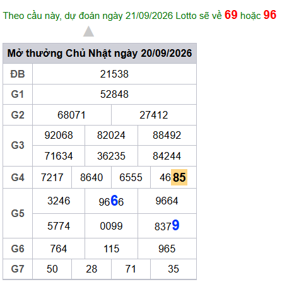Select the G1 prize value 52848

pyautogui.click(x=114, y=94)
